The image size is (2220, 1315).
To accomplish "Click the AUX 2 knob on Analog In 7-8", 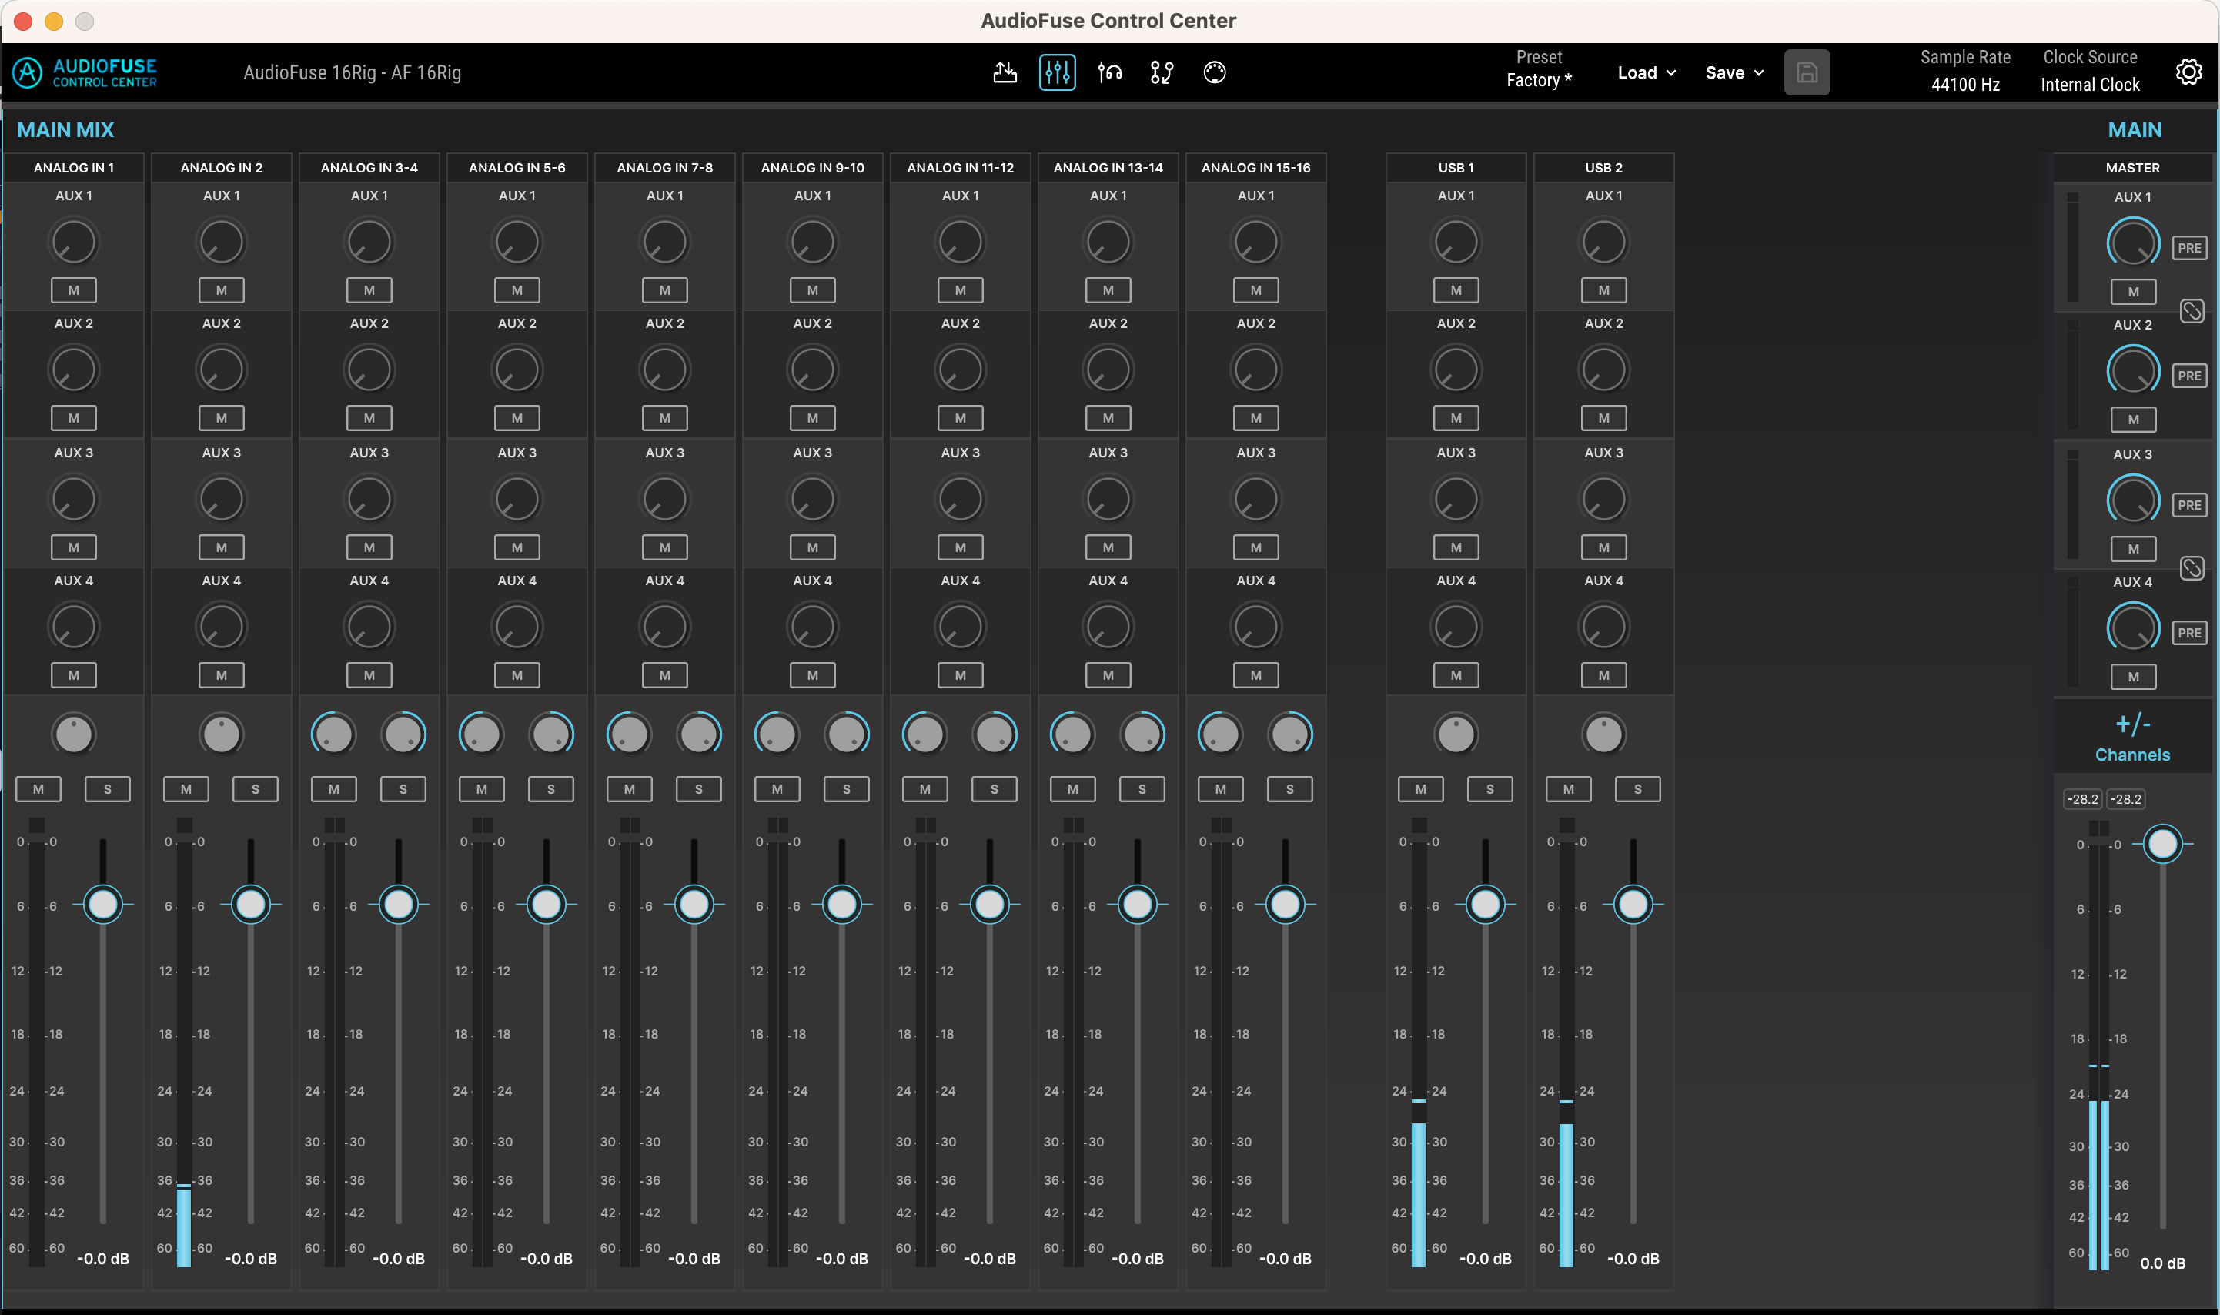I will [x=664, y=370].
